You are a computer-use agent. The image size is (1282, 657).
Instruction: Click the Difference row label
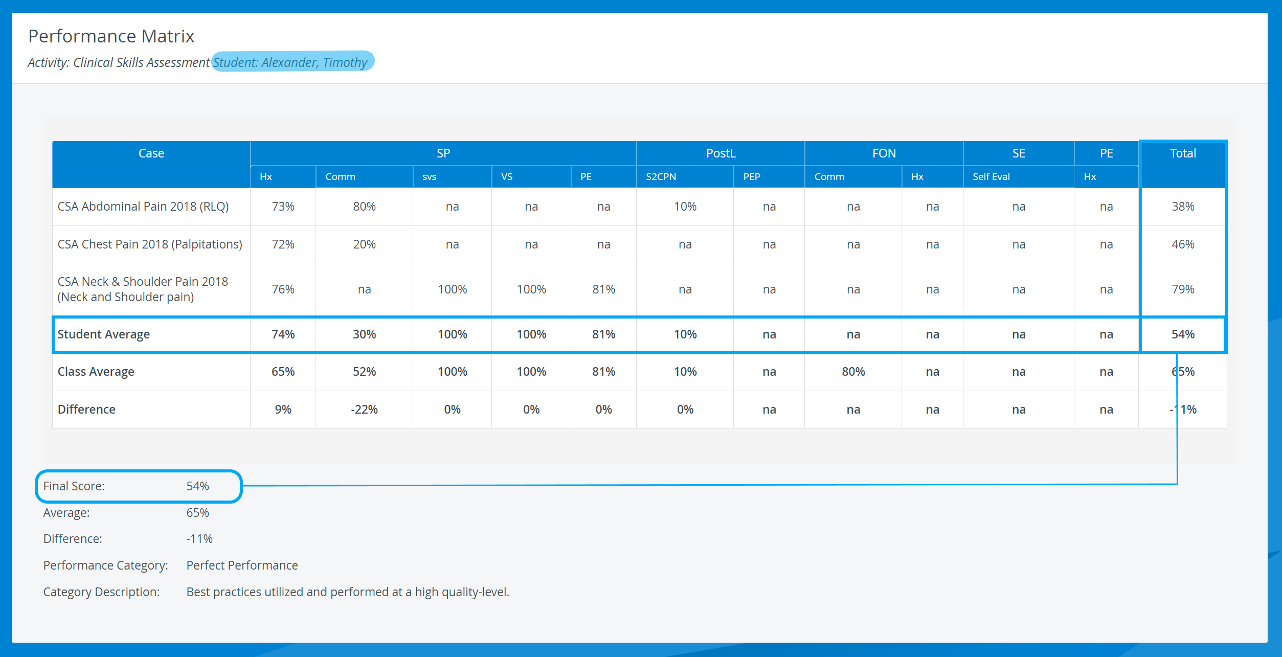[x=86, y=410]
